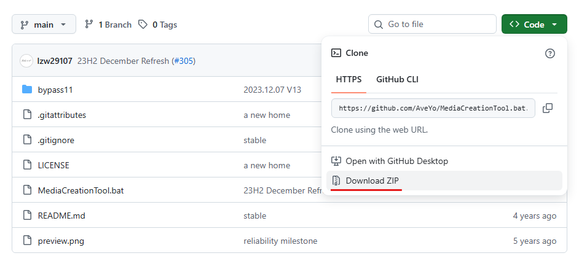Open the 0 Tags link
Viewport: 579px width, 261px height.
(158, 25)
